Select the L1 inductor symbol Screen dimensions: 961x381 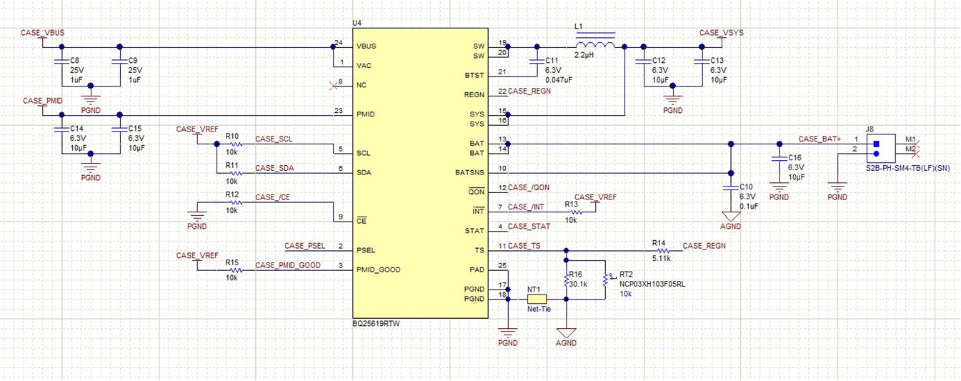pyautogui.click(x=594, y=46)
